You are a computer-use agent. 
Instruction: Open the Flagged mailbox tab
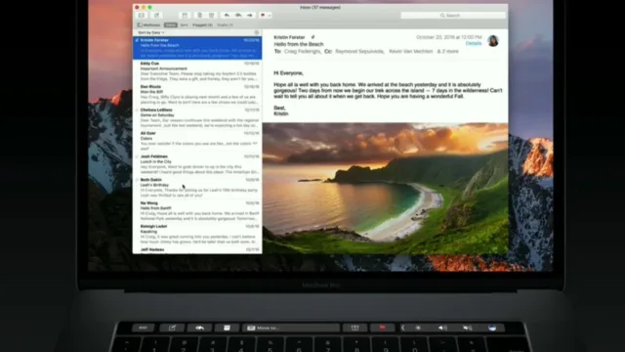point(202,24)
